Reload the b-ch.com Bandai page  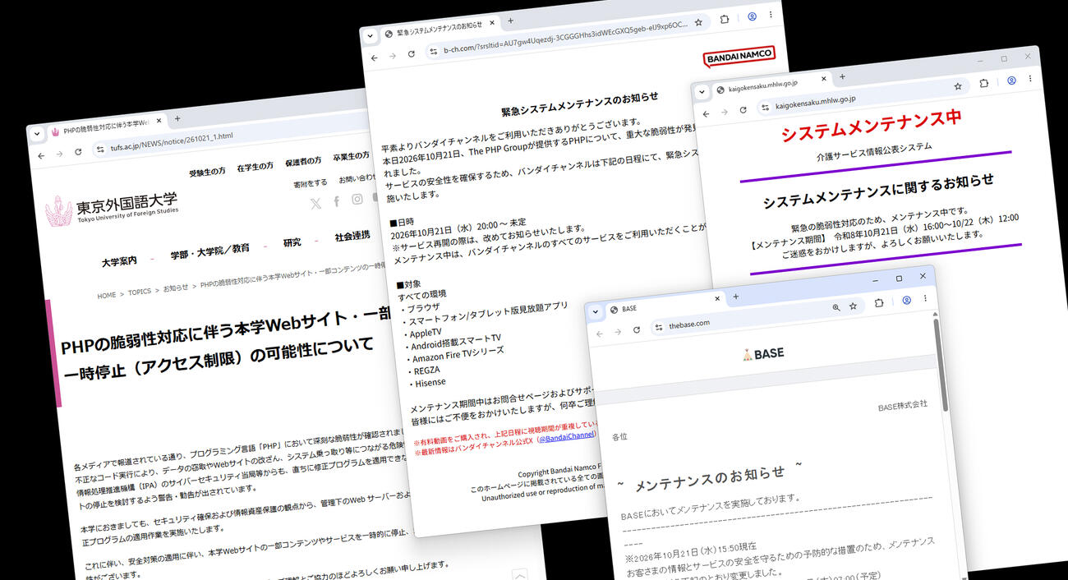coord(411,54)
